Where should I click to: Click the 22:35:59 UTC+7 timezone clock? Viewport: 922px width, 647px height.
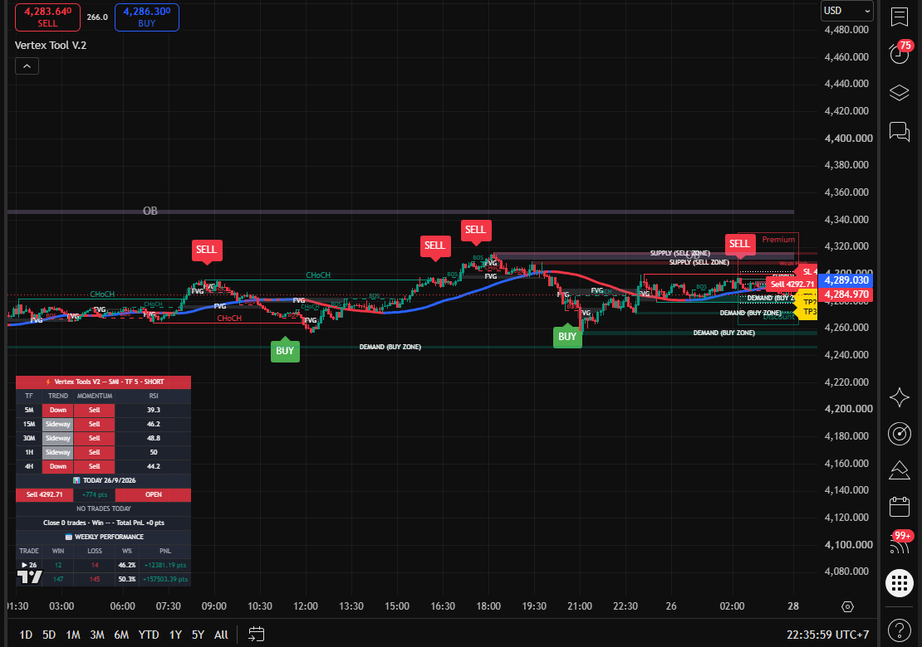tap(828, 635)
